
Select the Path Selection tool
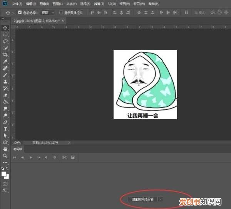5,135
